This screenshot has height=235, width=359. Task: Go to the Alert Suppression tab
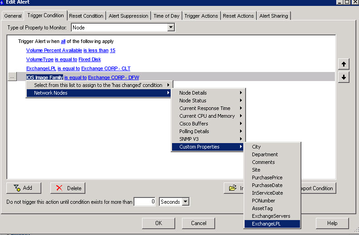(x=128, y=16)
